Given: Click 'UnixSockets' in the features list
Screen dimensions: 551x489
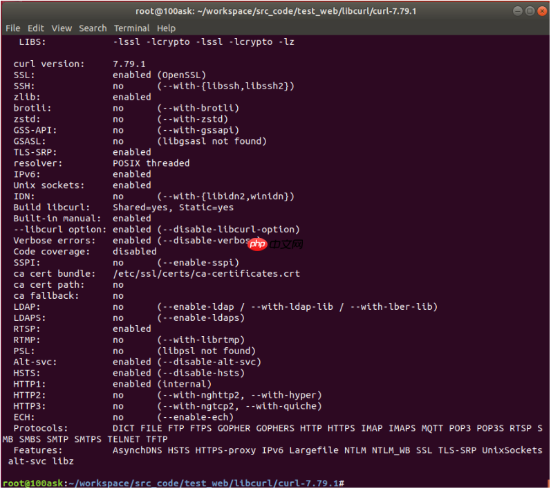Looking at the screenshot, I should pos(512,450).
